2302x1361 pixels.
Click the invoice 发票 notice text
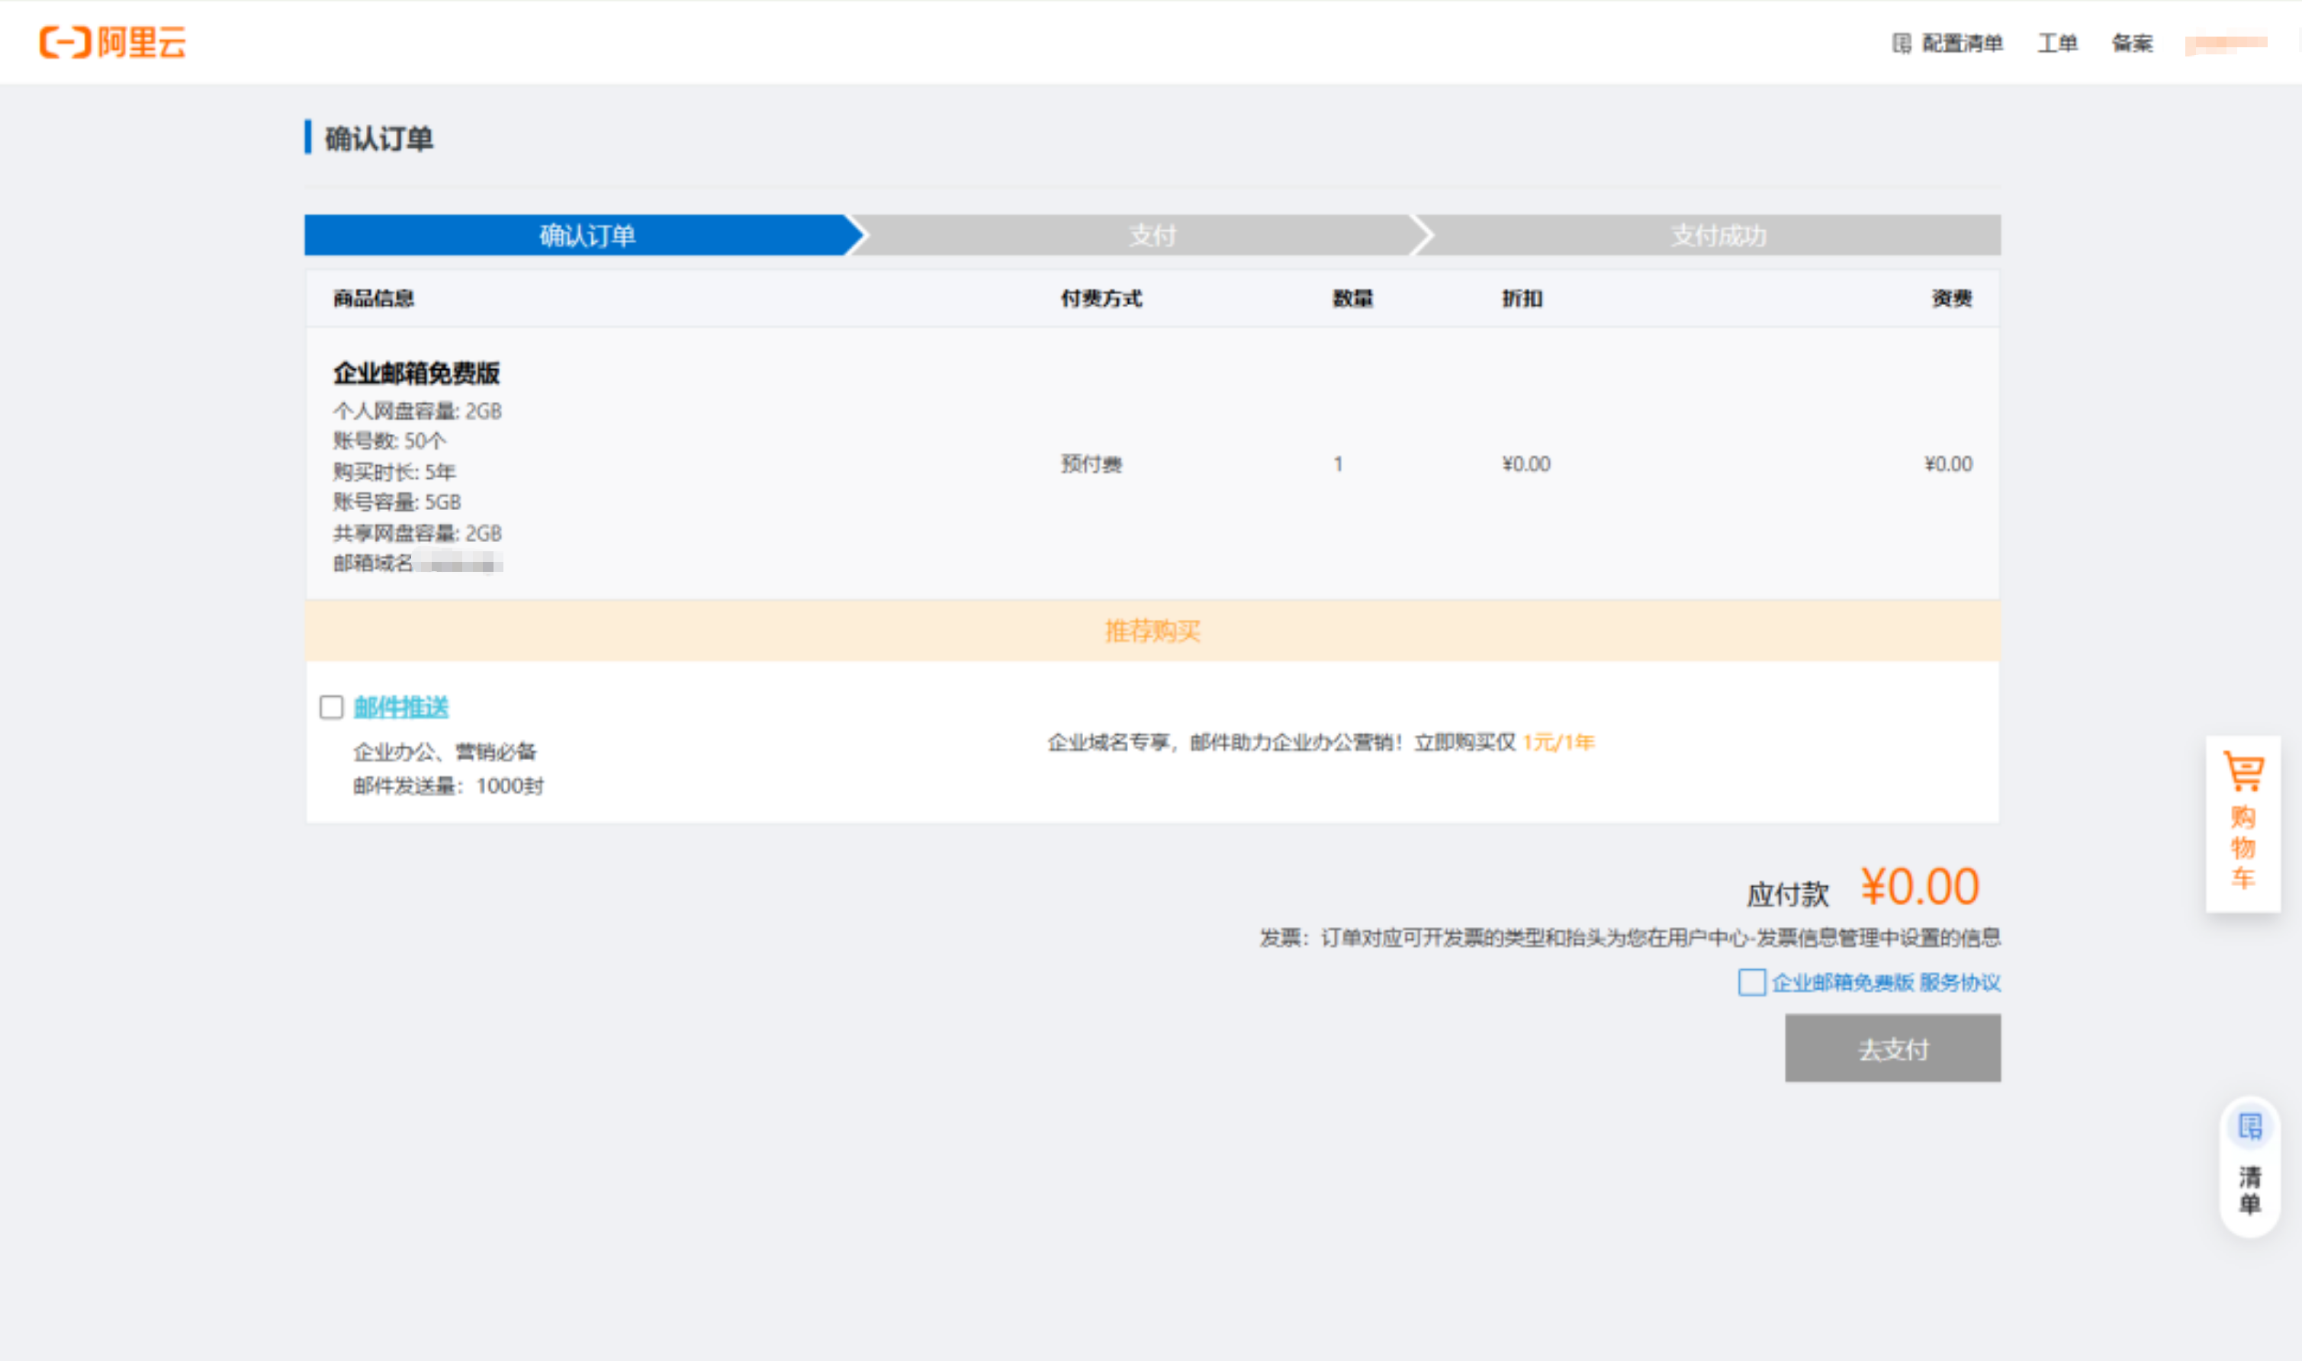pos(1629,937)
